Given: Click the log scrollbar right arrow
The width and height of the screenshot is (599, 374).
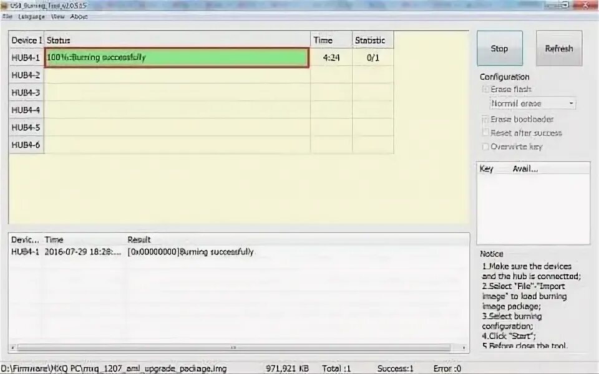Looking at the screenshot, I should pyautogui.click(x=464, y=348).
